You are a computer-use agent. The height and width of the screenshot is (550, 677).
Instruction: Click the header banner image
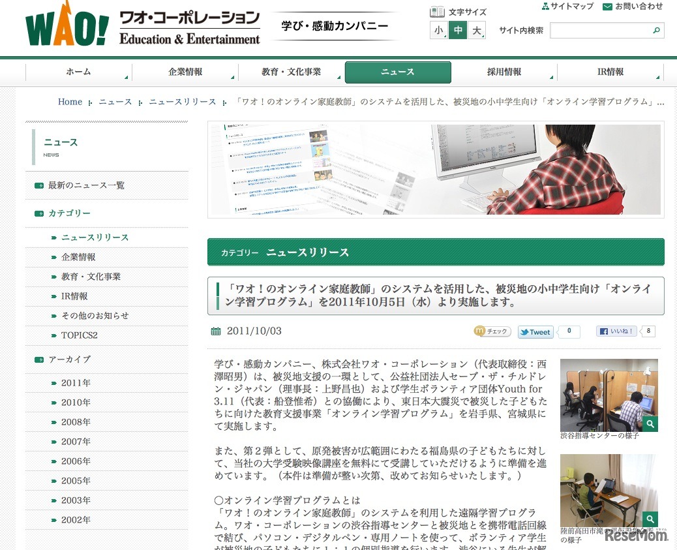click(x=436, y=170)
